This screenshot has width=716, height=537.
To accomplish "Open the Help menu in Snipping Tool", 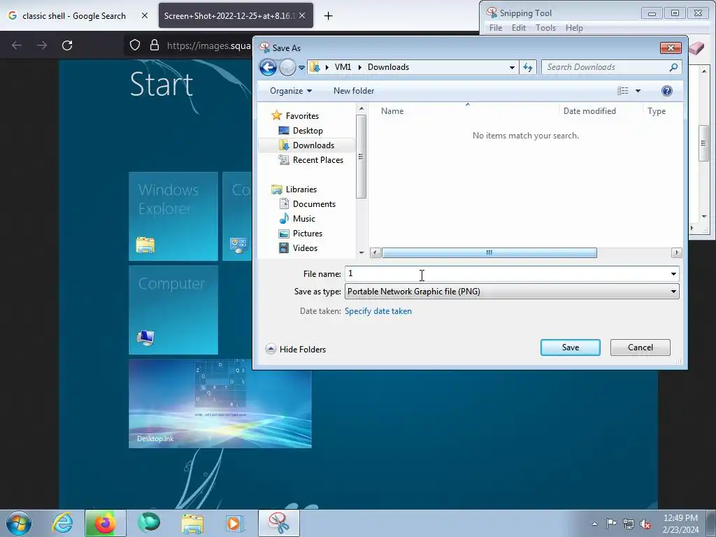I will (x=574, y=28).
